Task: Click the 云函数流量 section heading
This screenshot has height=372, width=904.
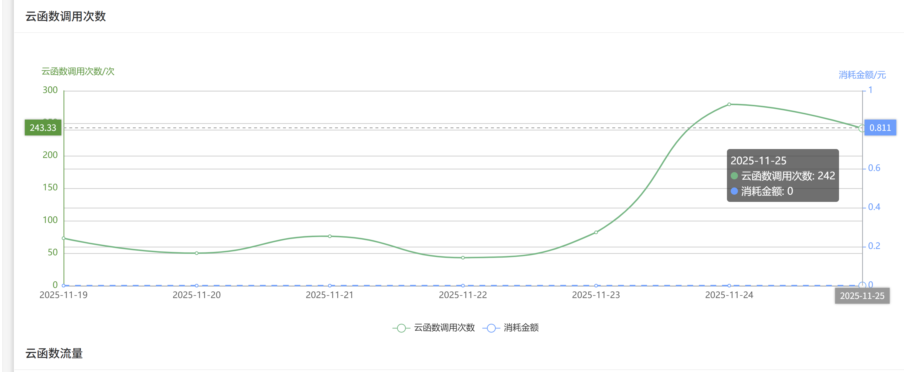Action: pos(54,354)
